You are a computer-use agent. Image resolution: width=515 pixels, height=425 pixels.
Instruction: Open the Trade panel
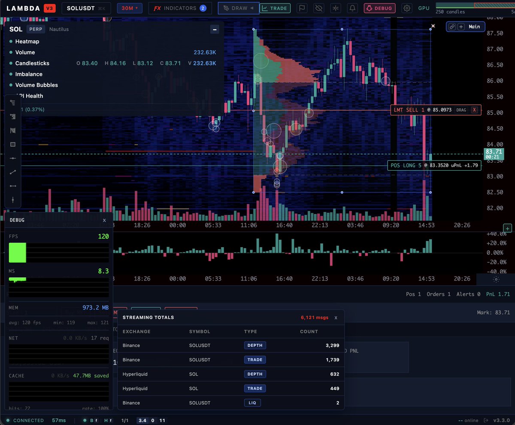[x=275, y=8]
